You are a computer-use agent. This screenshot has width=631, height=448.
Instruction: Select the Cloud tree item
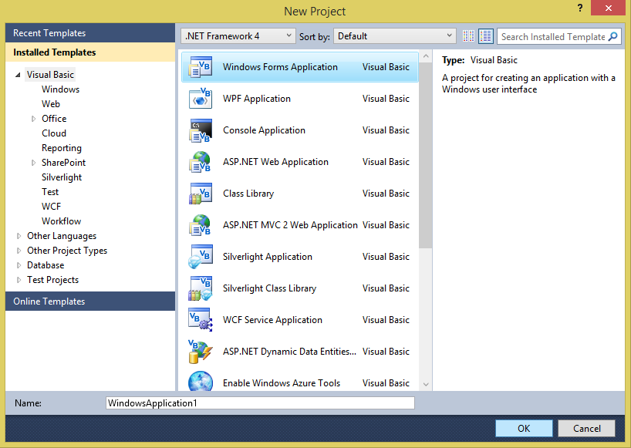54,133
